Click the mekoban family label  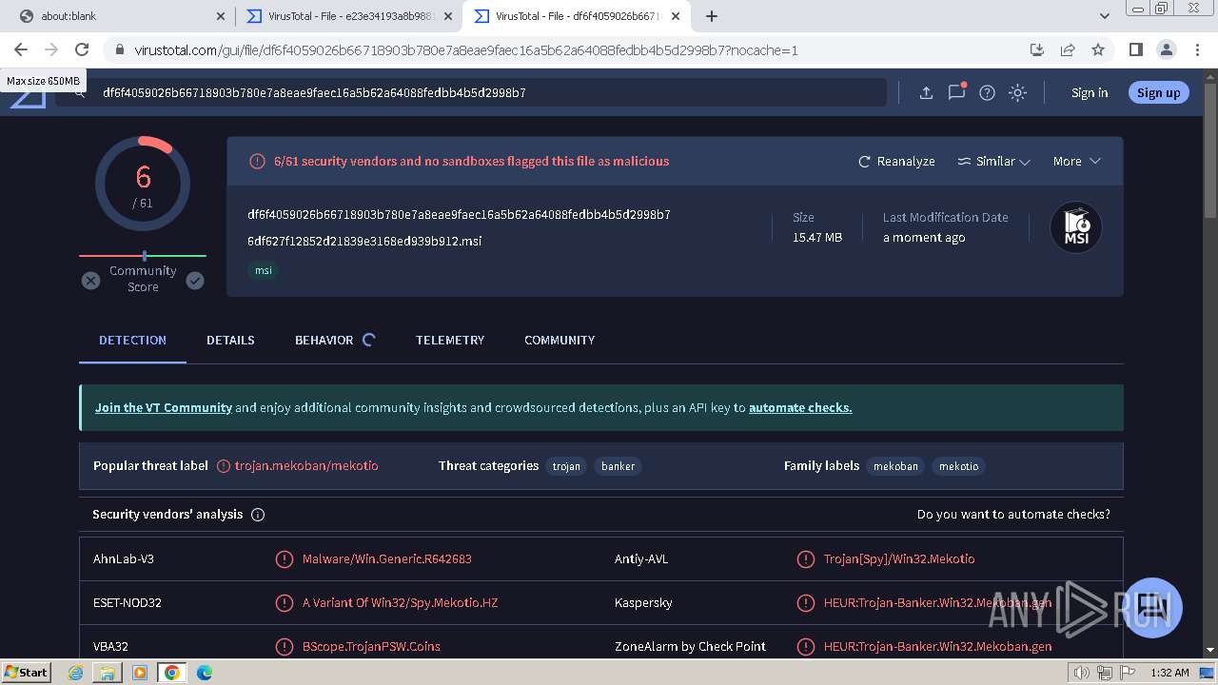(895, 467)
